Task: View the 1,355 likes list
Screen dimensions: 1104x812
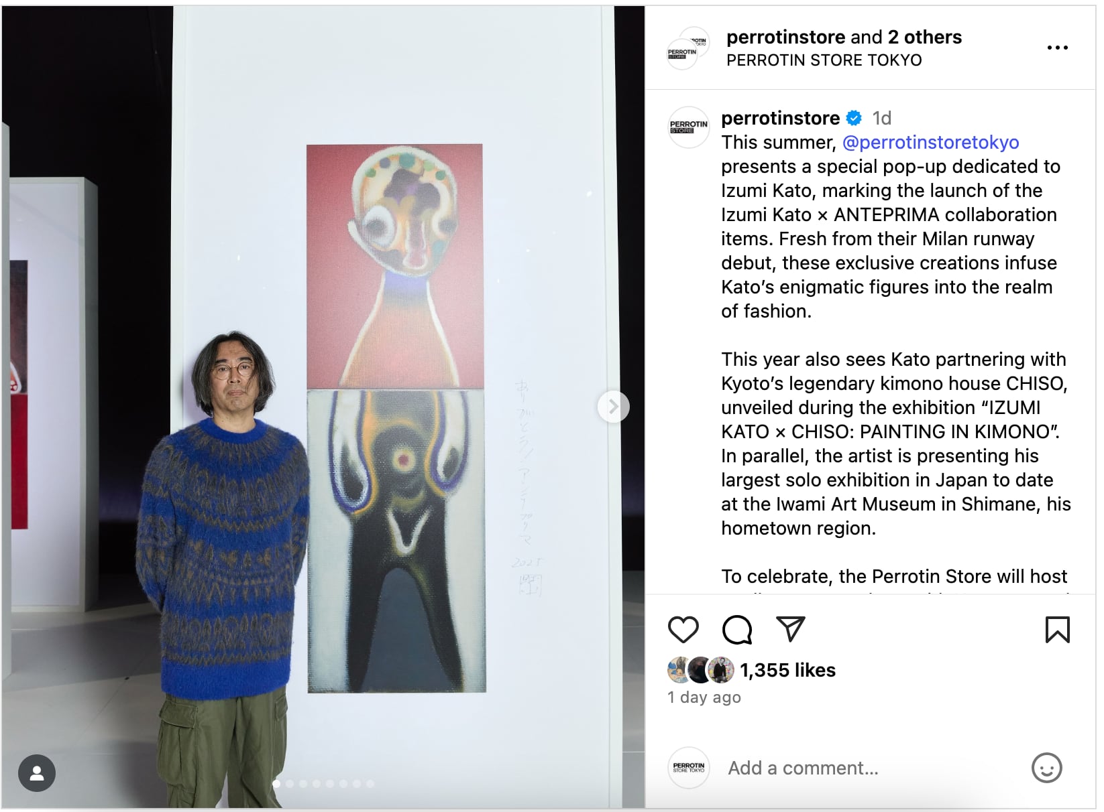Action: click(787, 670)
